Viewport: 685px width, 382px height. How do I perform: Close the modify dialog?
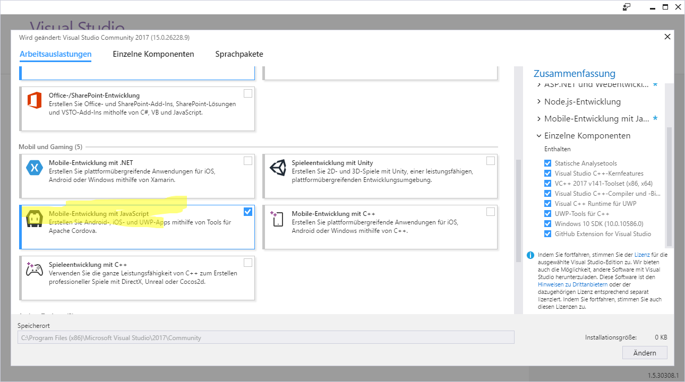pos(667,37)
